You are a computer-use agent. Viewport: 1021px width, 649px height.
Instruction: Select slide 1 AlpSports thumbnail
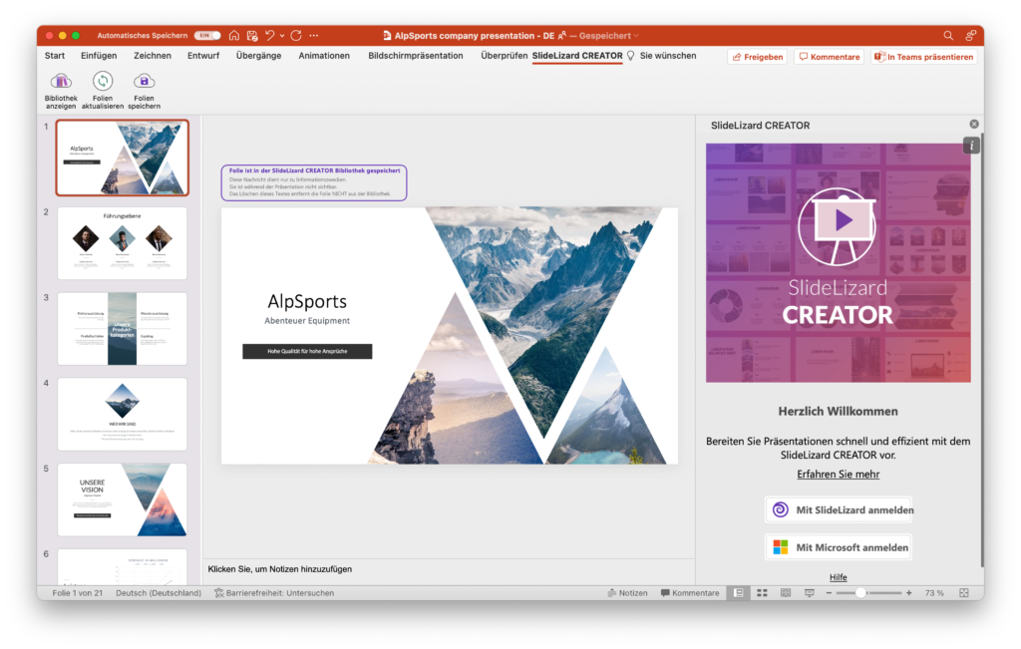click(x=123, y=158)
